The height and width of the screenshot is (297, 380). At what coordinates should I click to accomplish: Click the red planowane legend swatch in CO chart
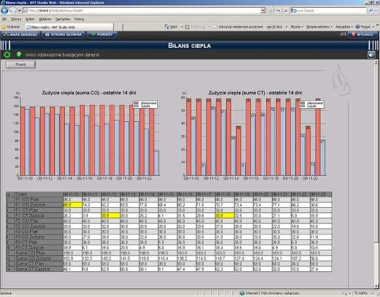pyautogui.click(x=136, y=104)
